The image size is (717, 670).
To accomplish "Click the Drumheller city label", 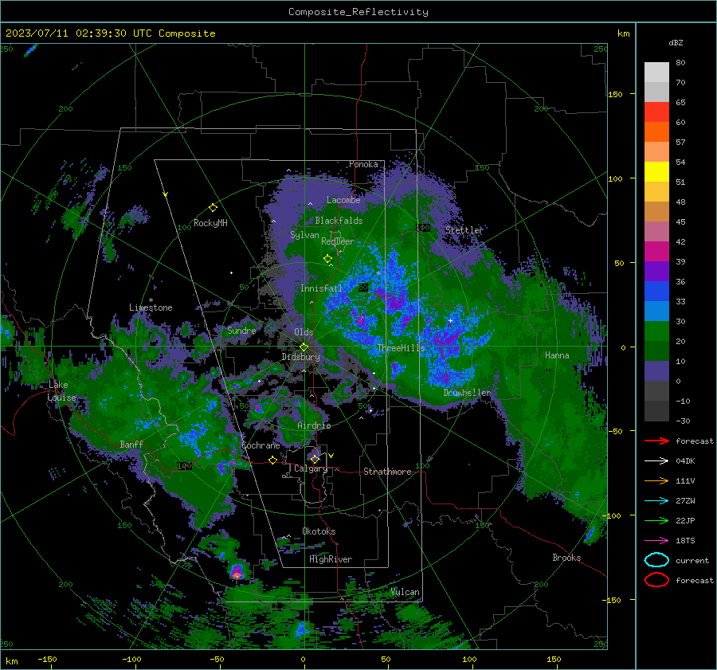I will pyautogui.click(x=467, y=393).
